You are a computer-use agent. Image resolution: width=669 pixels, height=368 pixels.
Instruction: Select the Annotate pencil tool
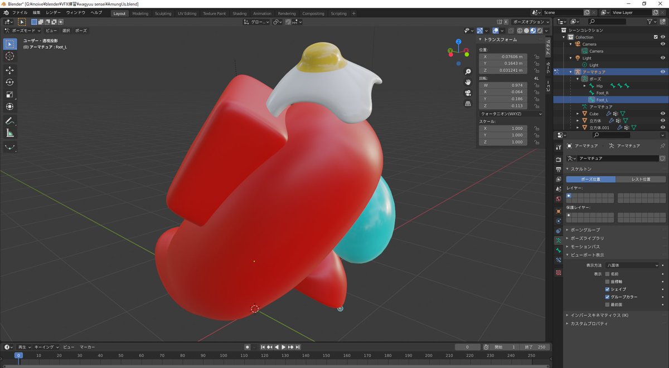10,121
